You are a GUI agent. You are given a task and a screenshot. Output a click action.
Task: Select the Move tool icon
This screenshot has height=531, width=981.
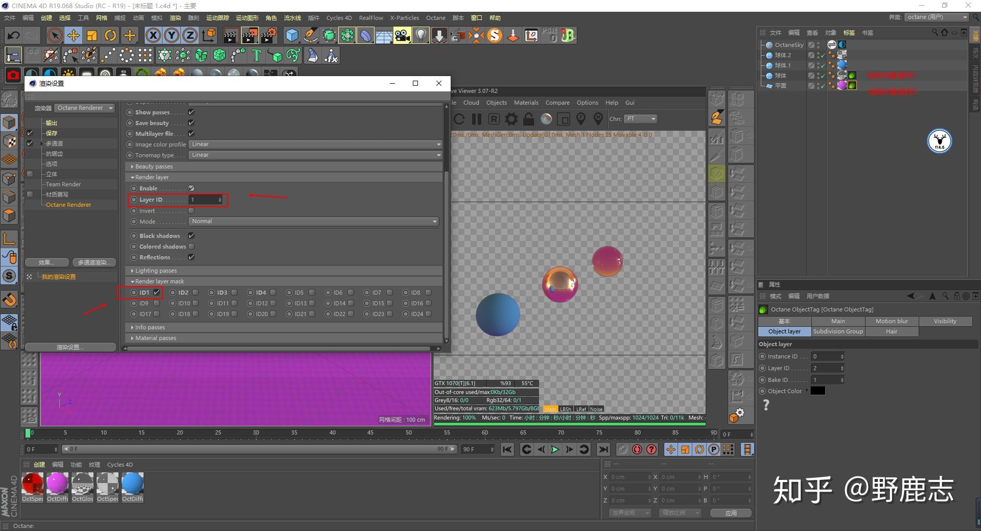(x=74, y=35)
